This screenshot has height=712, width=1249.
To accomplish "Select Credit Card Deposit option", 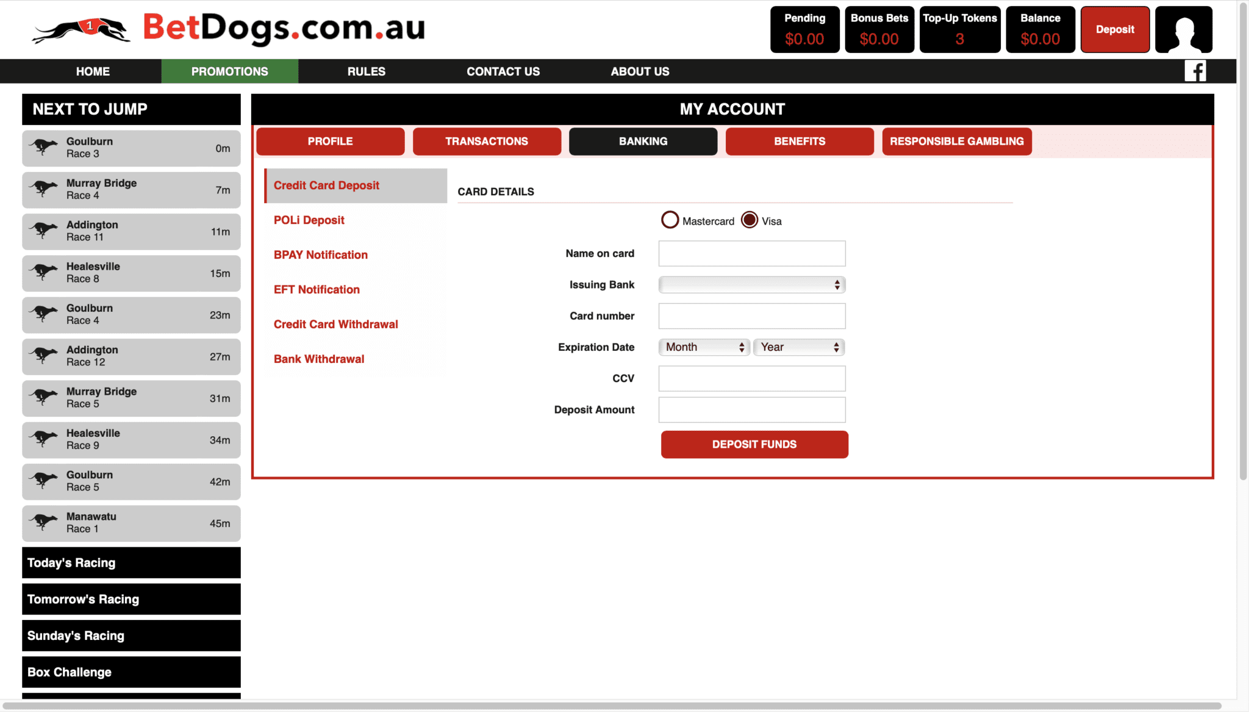I will [x=356, y=185].
